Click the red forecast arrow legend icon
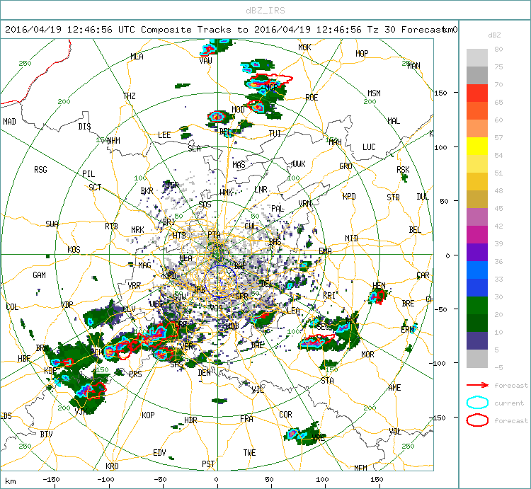 click(477, 385)
